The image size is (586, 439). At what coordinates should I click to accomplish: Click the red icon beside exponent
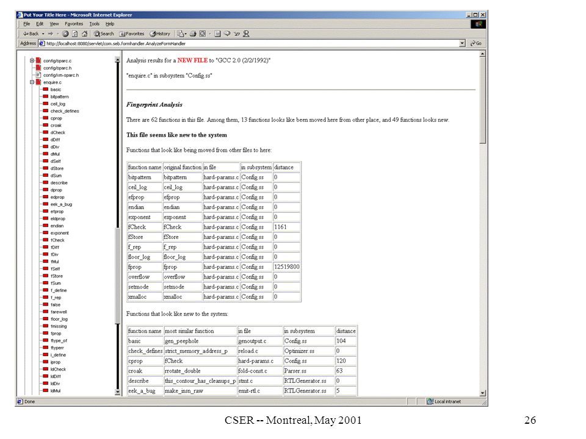tap(46, 233)
